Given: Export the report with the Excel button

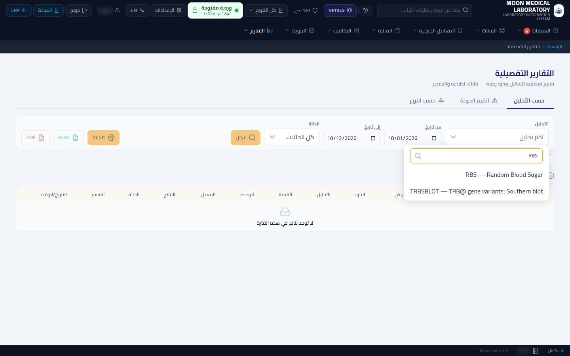Looking at the screenshot, I should 68,138.
